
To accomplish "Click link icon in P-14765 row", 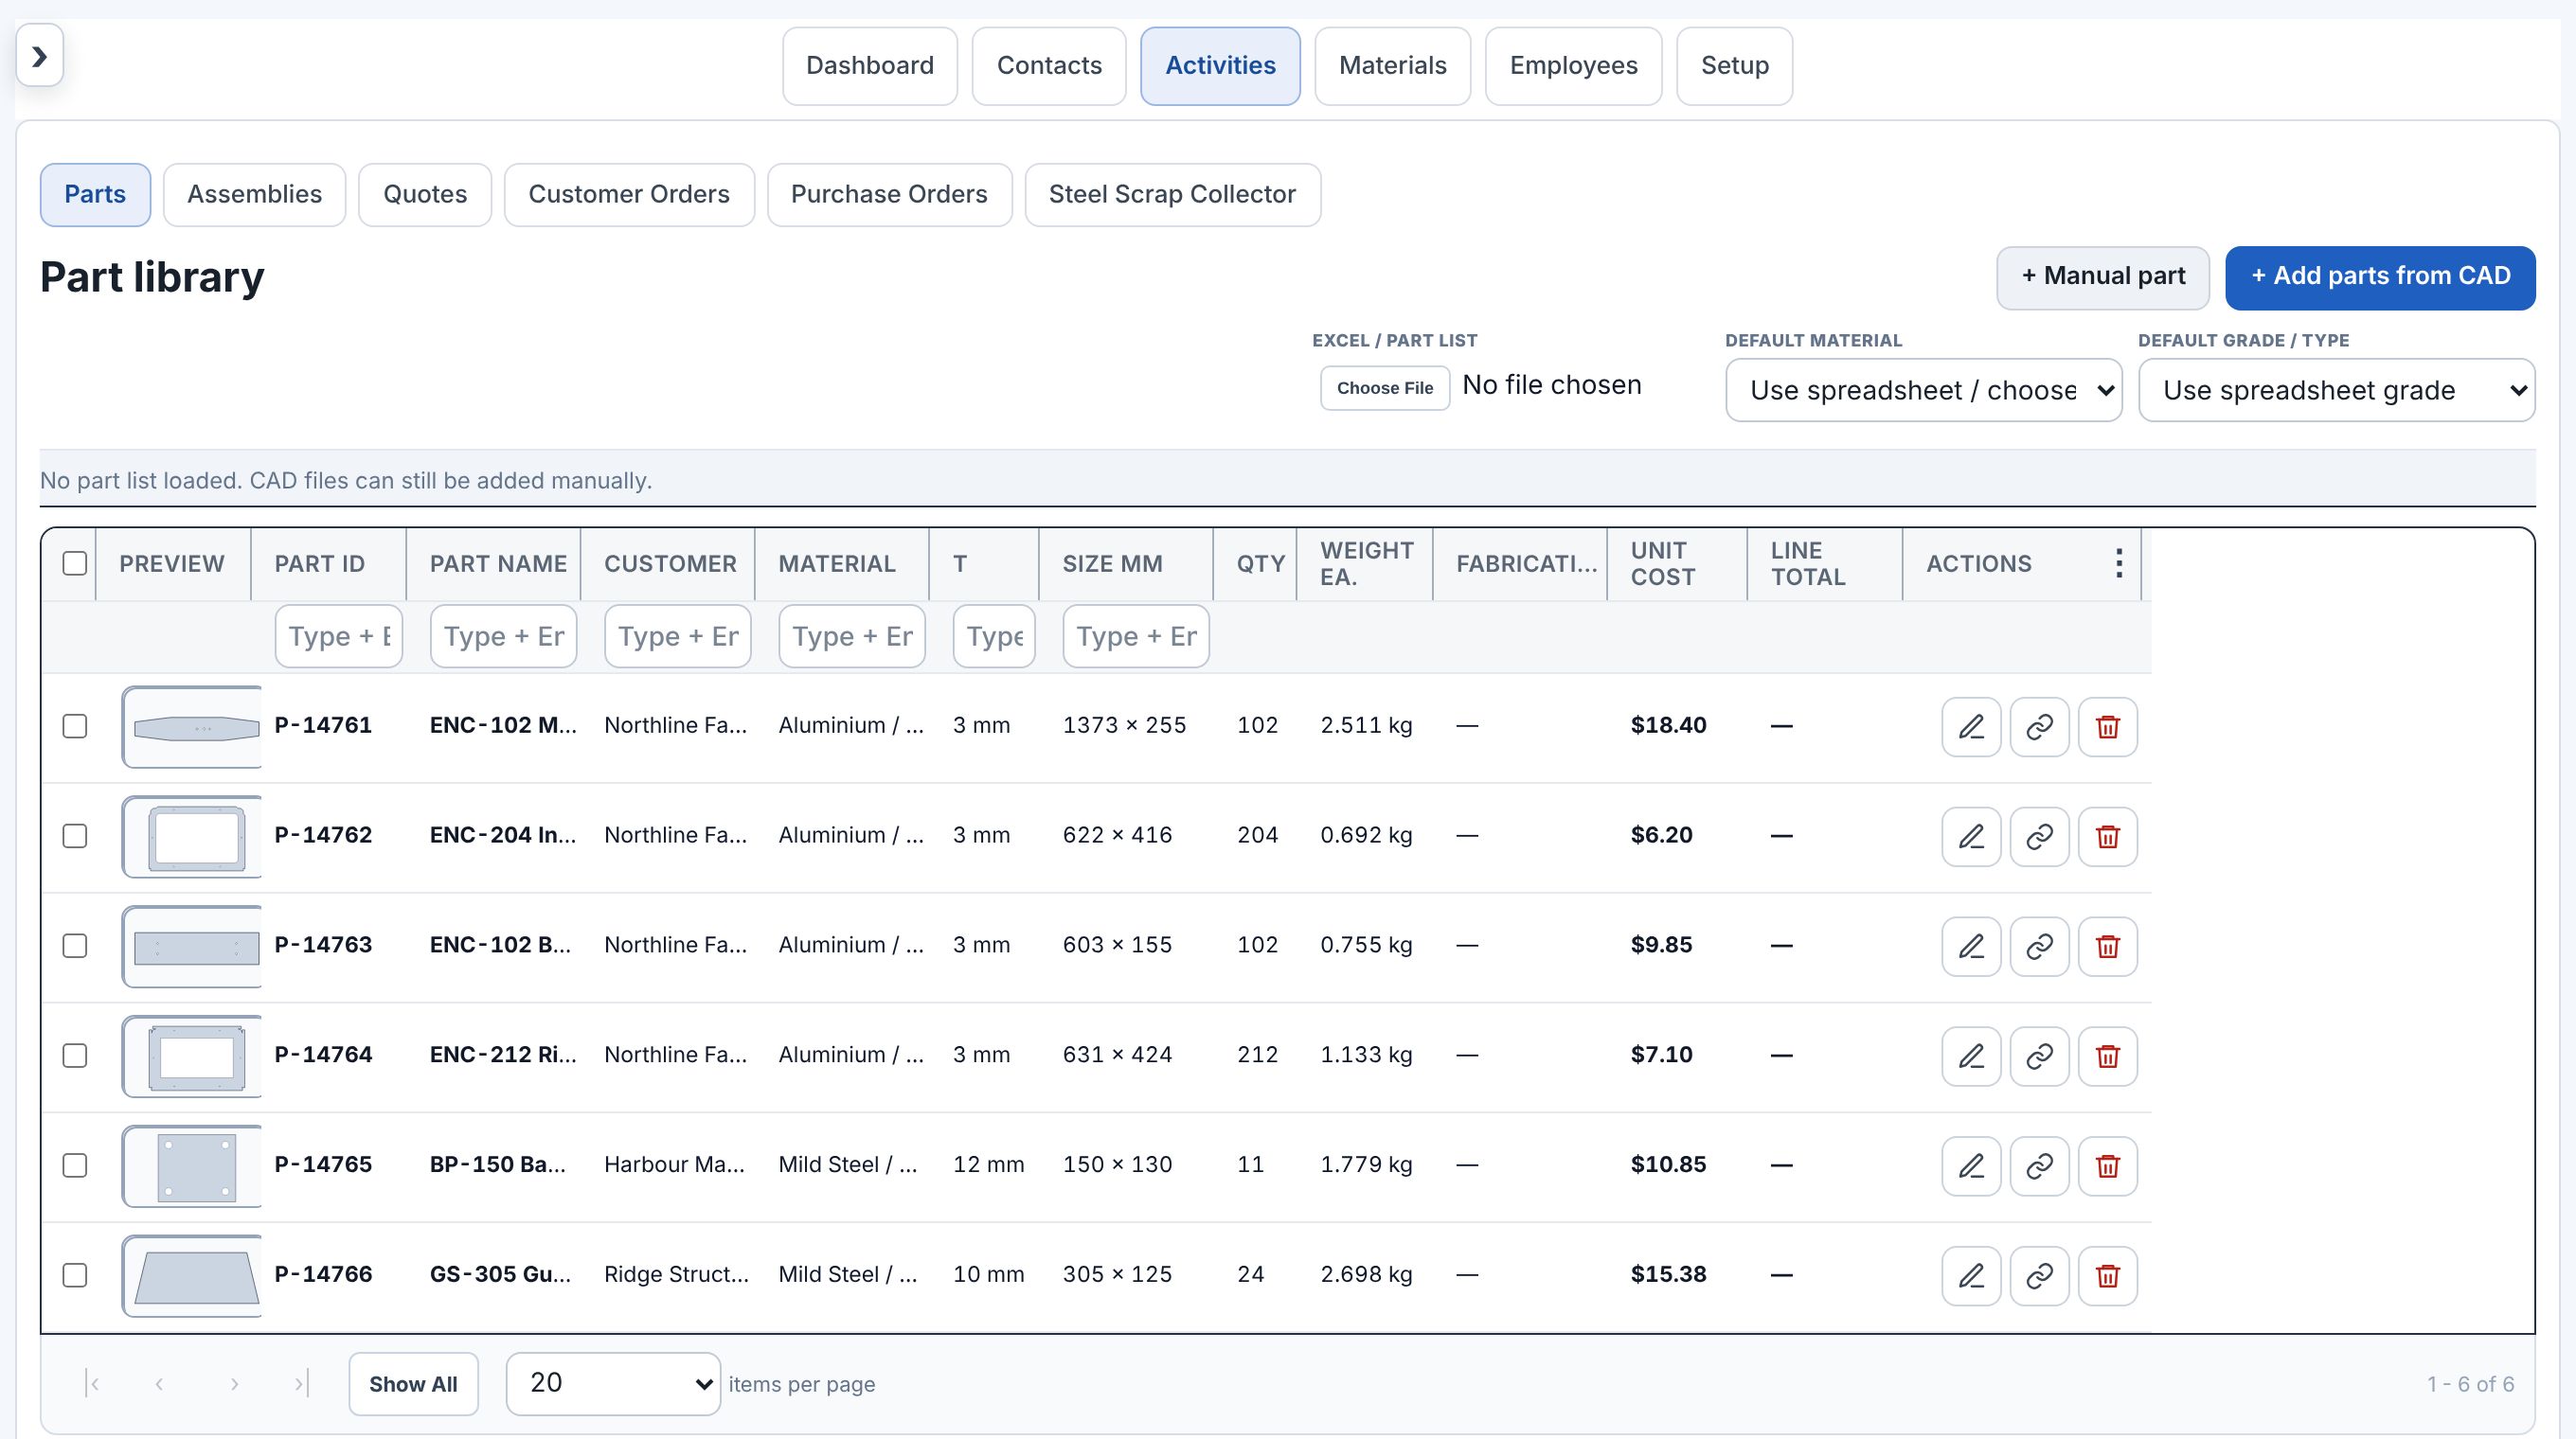I will [x=2039, y=1166].
